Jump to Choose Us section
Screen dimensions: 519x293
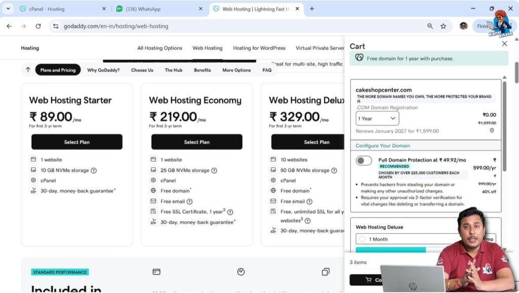[x=142, y=70]
